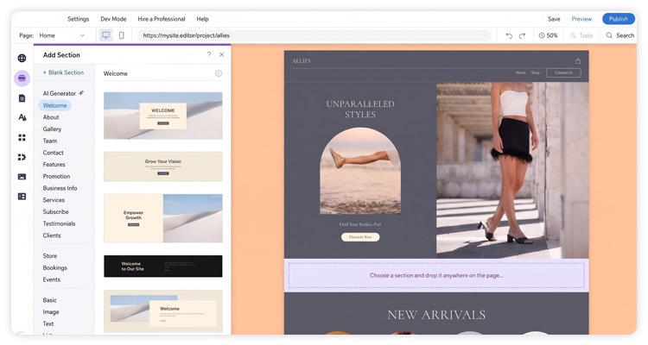The width and height of the screenshot is (648, 345).
Task: Click the Save button
Action: (x=554, y=19)
